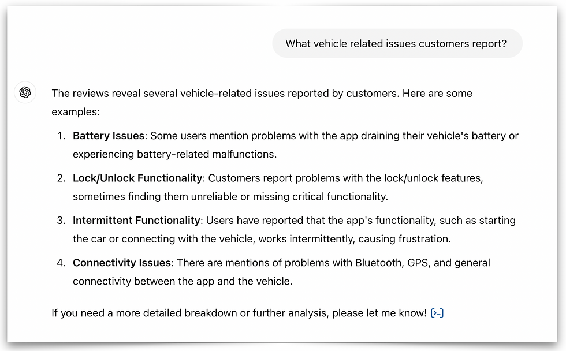Click 'connectivity between the app and the vehicle' line
Image resolution: width=566 pixels, height=351 pixels.
click(183, 281)
